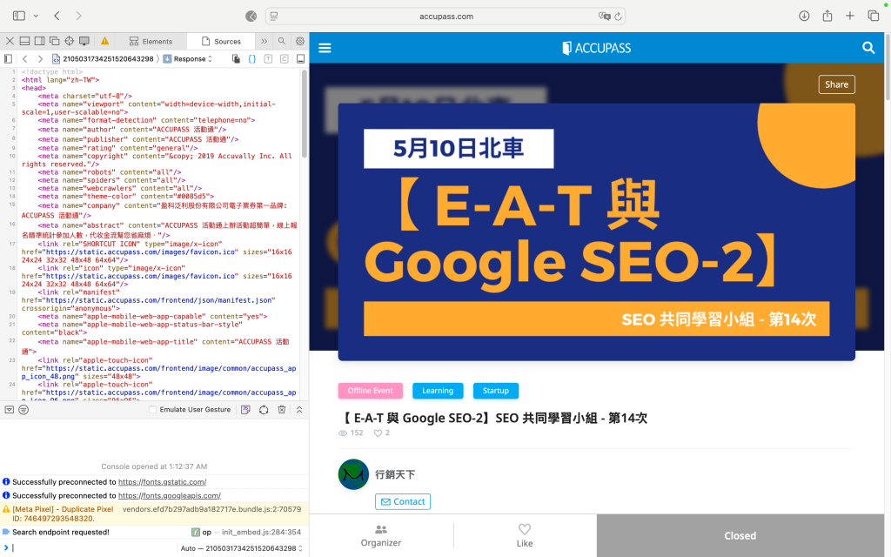Open a new Safari tab
The height and width of the screenshot is (557, 891).
point(849,16)
